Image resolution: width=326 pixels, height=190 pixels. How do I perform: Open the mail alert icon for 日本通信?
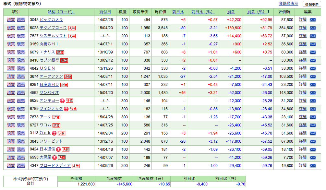click(313, 149)
